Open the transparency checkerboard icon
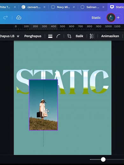The width and height of the screenshot is (124, 165). pos(92,36)
